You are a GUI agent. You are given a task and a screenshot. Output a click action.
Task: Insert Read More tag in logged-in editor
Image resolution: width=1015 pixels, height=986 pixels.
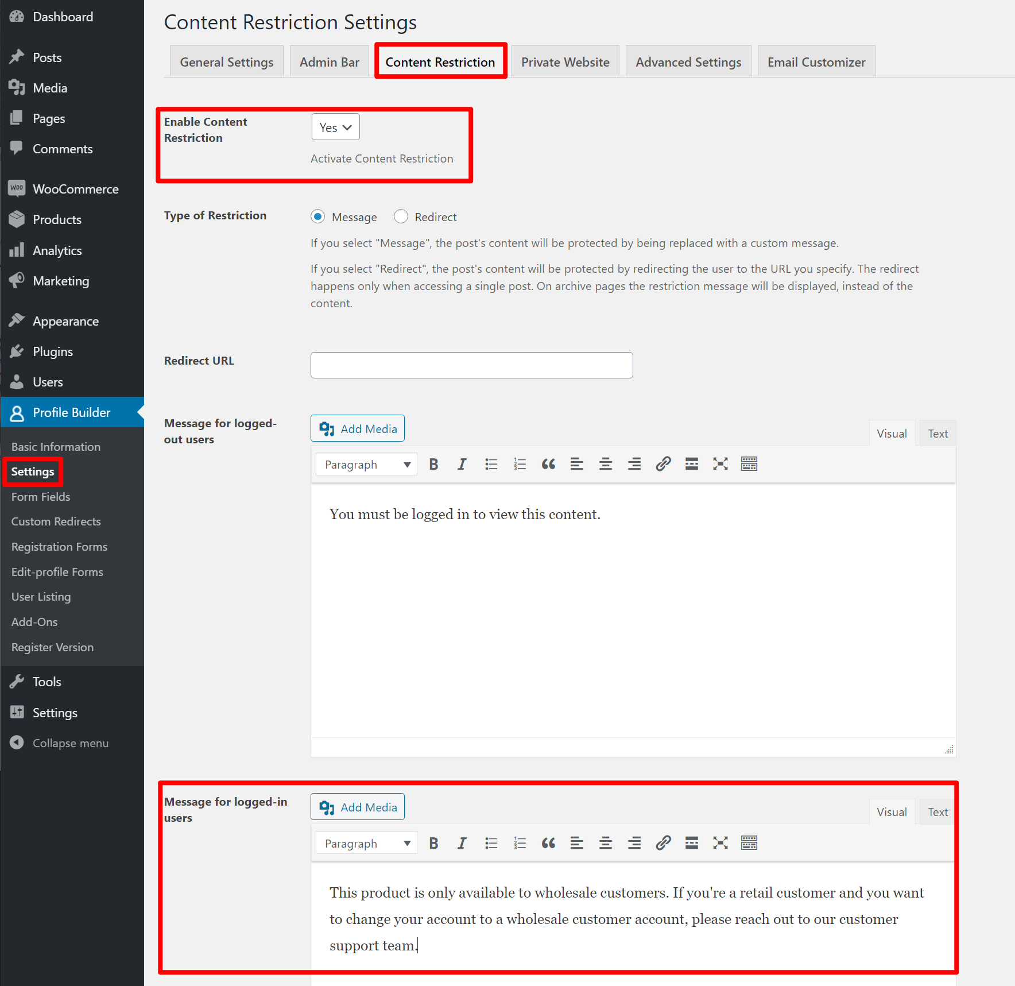coord(692,843)
